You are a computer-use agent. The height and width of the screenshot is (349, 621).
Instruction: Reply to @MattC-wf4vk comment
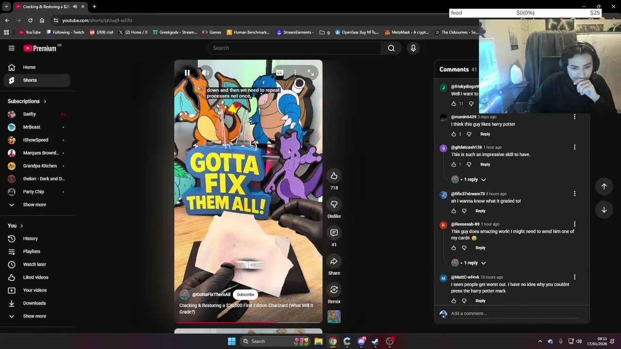coord(480,301)
